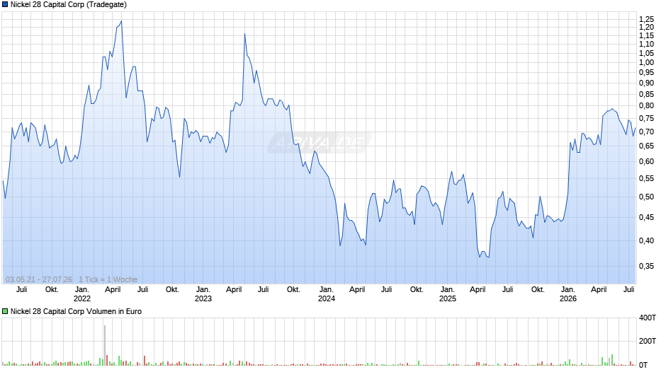This screenshot has width=666, height=372.
Task: Click the 2022 year label
Action: click(82, 298)
